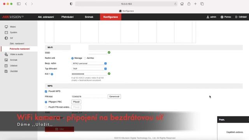This screenshot has width=249, height=140.
Task: Click the Klíč 1 password field
Action: [89, 74]
